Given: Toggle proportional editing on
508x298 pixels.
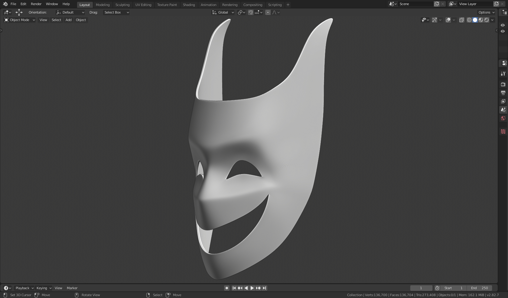Looking at the screenshot, I should coord(268,12).
